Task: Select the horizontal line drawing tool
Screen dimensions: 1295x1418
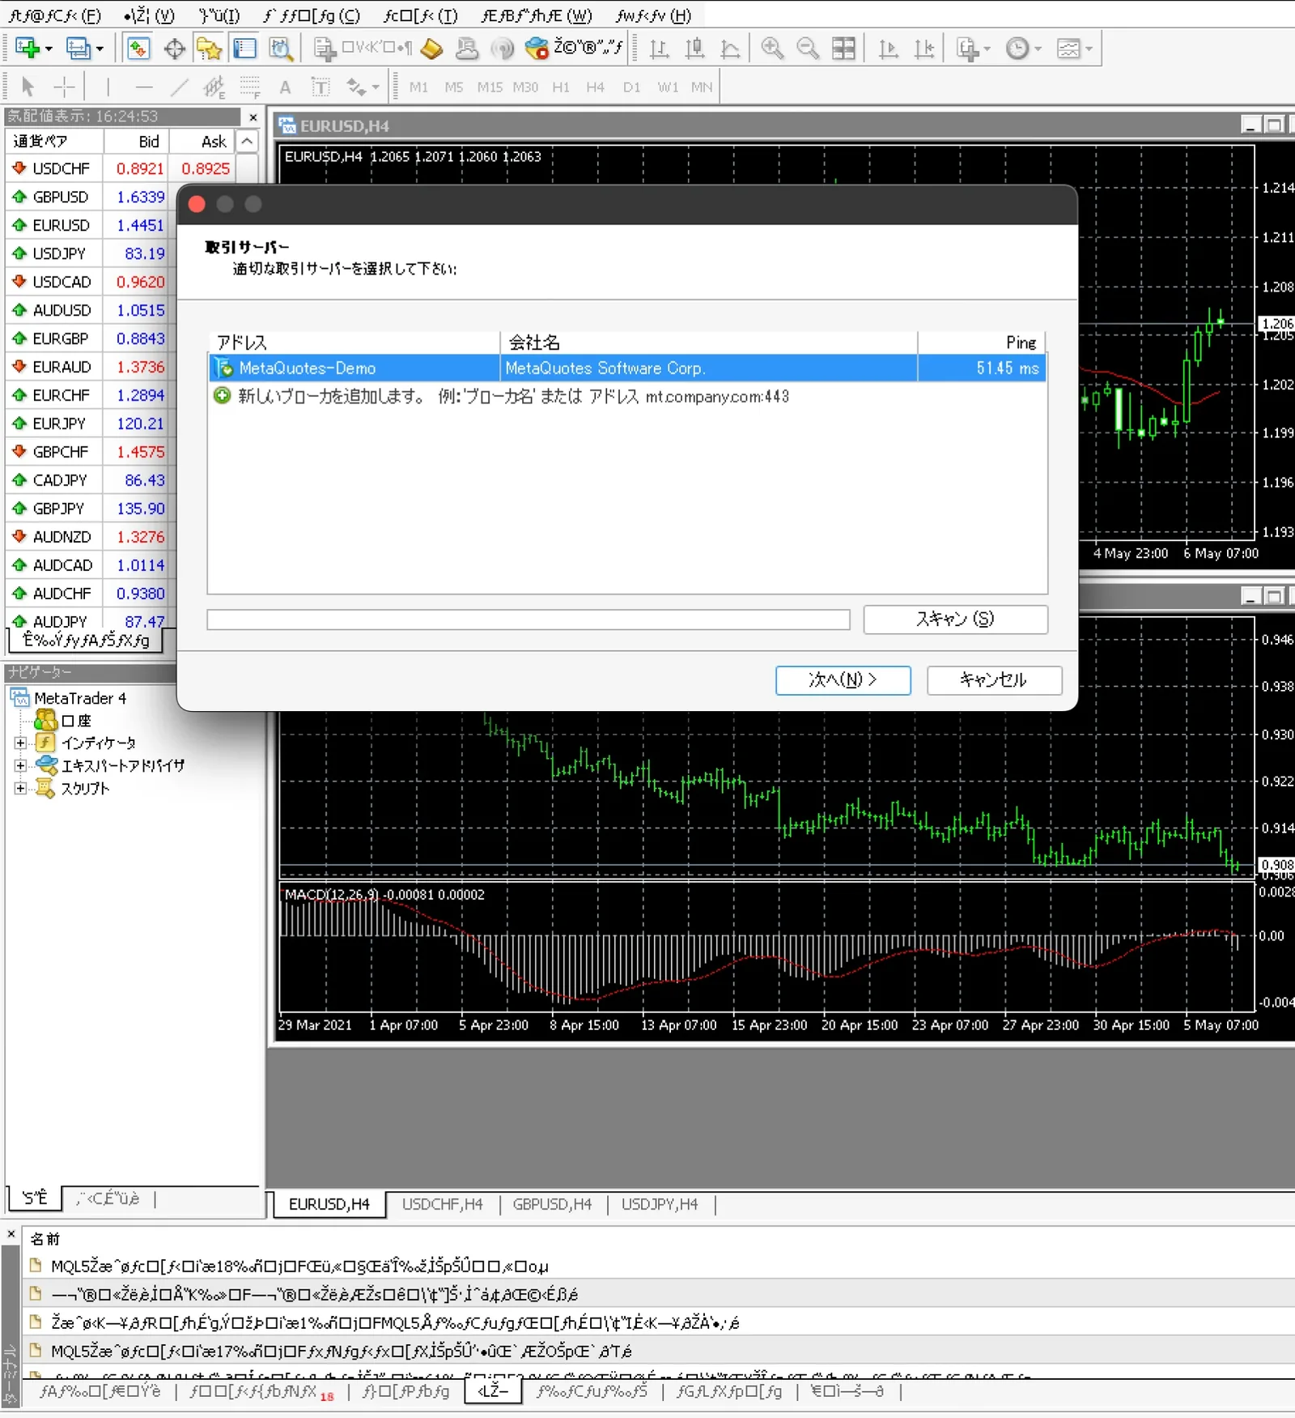Action: point(144,87)
